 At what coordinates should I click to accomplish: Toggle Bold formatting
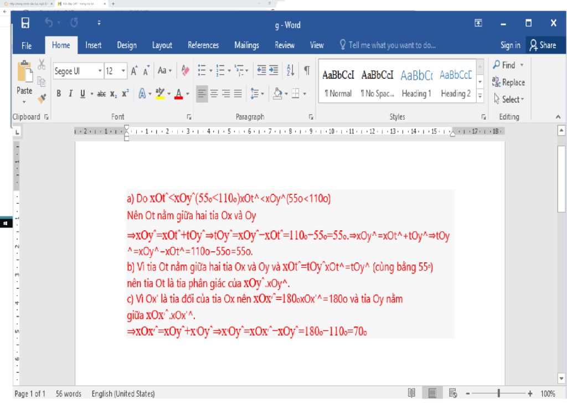pos(59,94)
